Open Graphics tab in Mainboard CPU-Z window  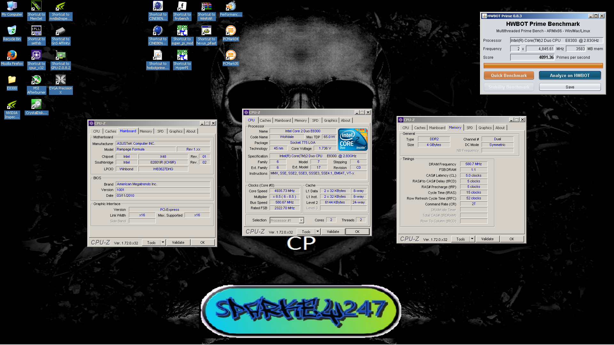176,131
